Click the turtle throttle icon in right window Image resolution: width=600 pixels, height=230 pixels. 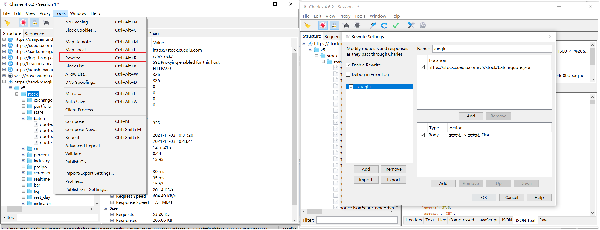[346, 25]
